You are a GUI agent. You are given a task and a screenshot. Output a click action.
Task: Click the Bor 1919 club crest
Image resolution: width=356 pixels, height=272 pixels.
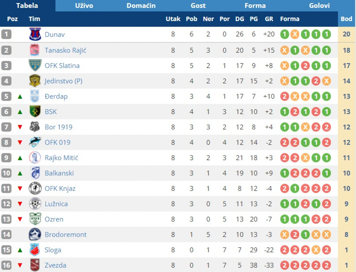click(35, 127)
